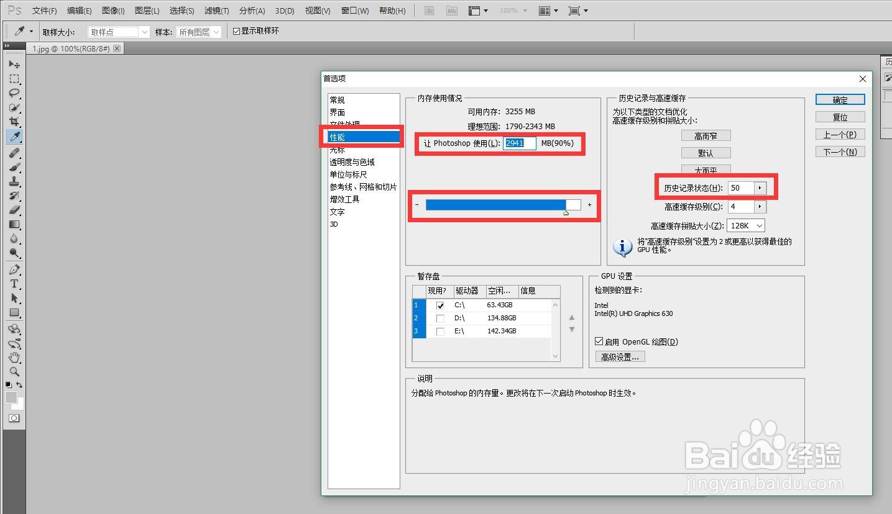Choose the 高而窄 cache preset button
892x514 pixels.
(706, 135)
